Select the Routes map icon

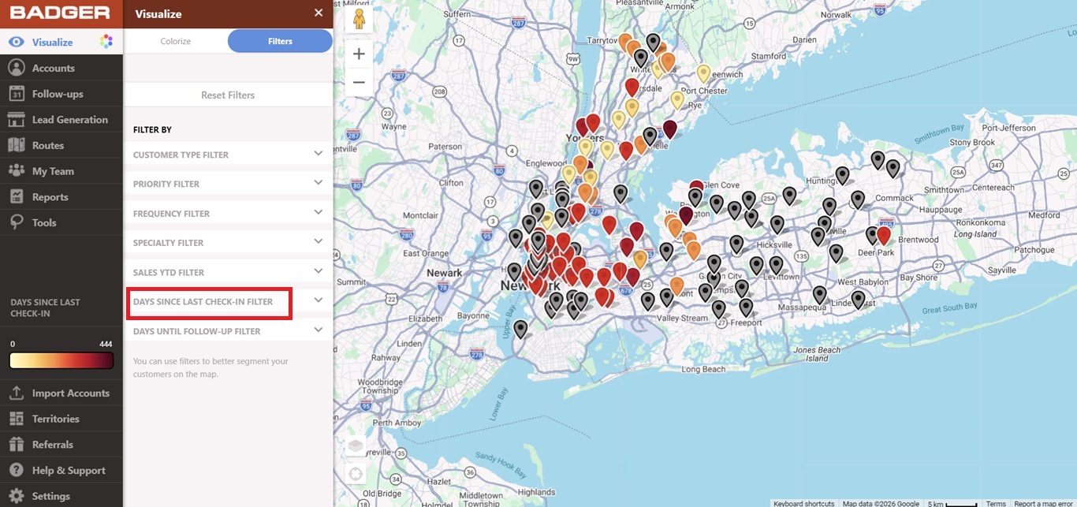16,145
